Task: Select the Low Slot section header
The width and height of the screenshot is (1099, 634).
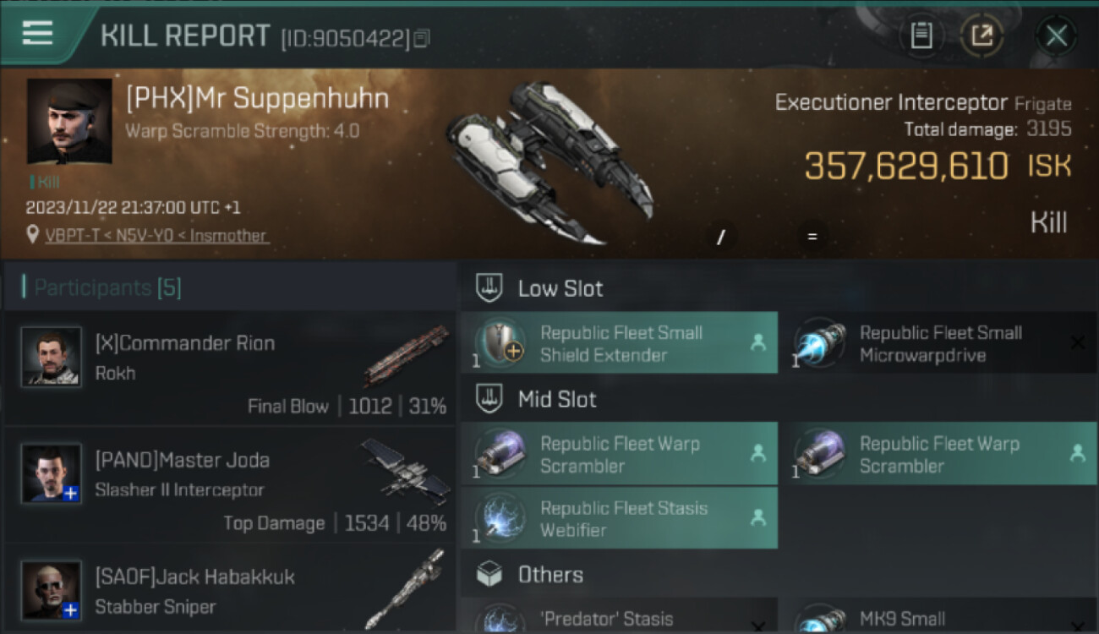Action: tap(560, 288)
